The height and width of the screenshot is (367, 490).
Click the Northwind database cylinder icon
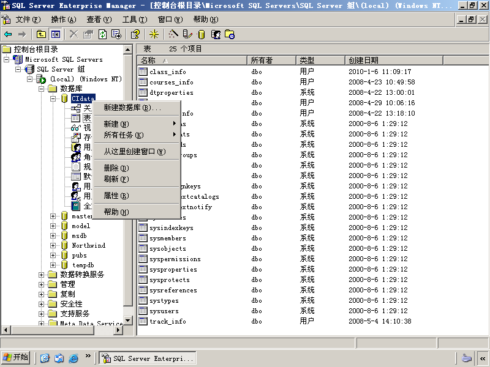coord(64,246)
